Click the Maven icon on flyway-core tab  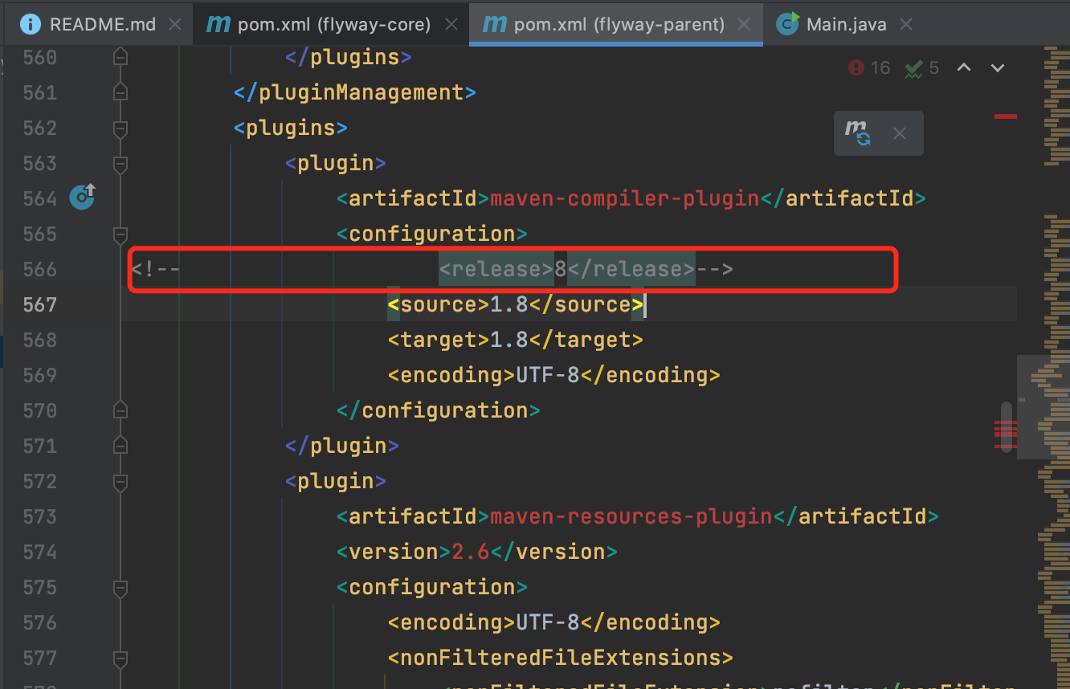click(x=218, y=24)
